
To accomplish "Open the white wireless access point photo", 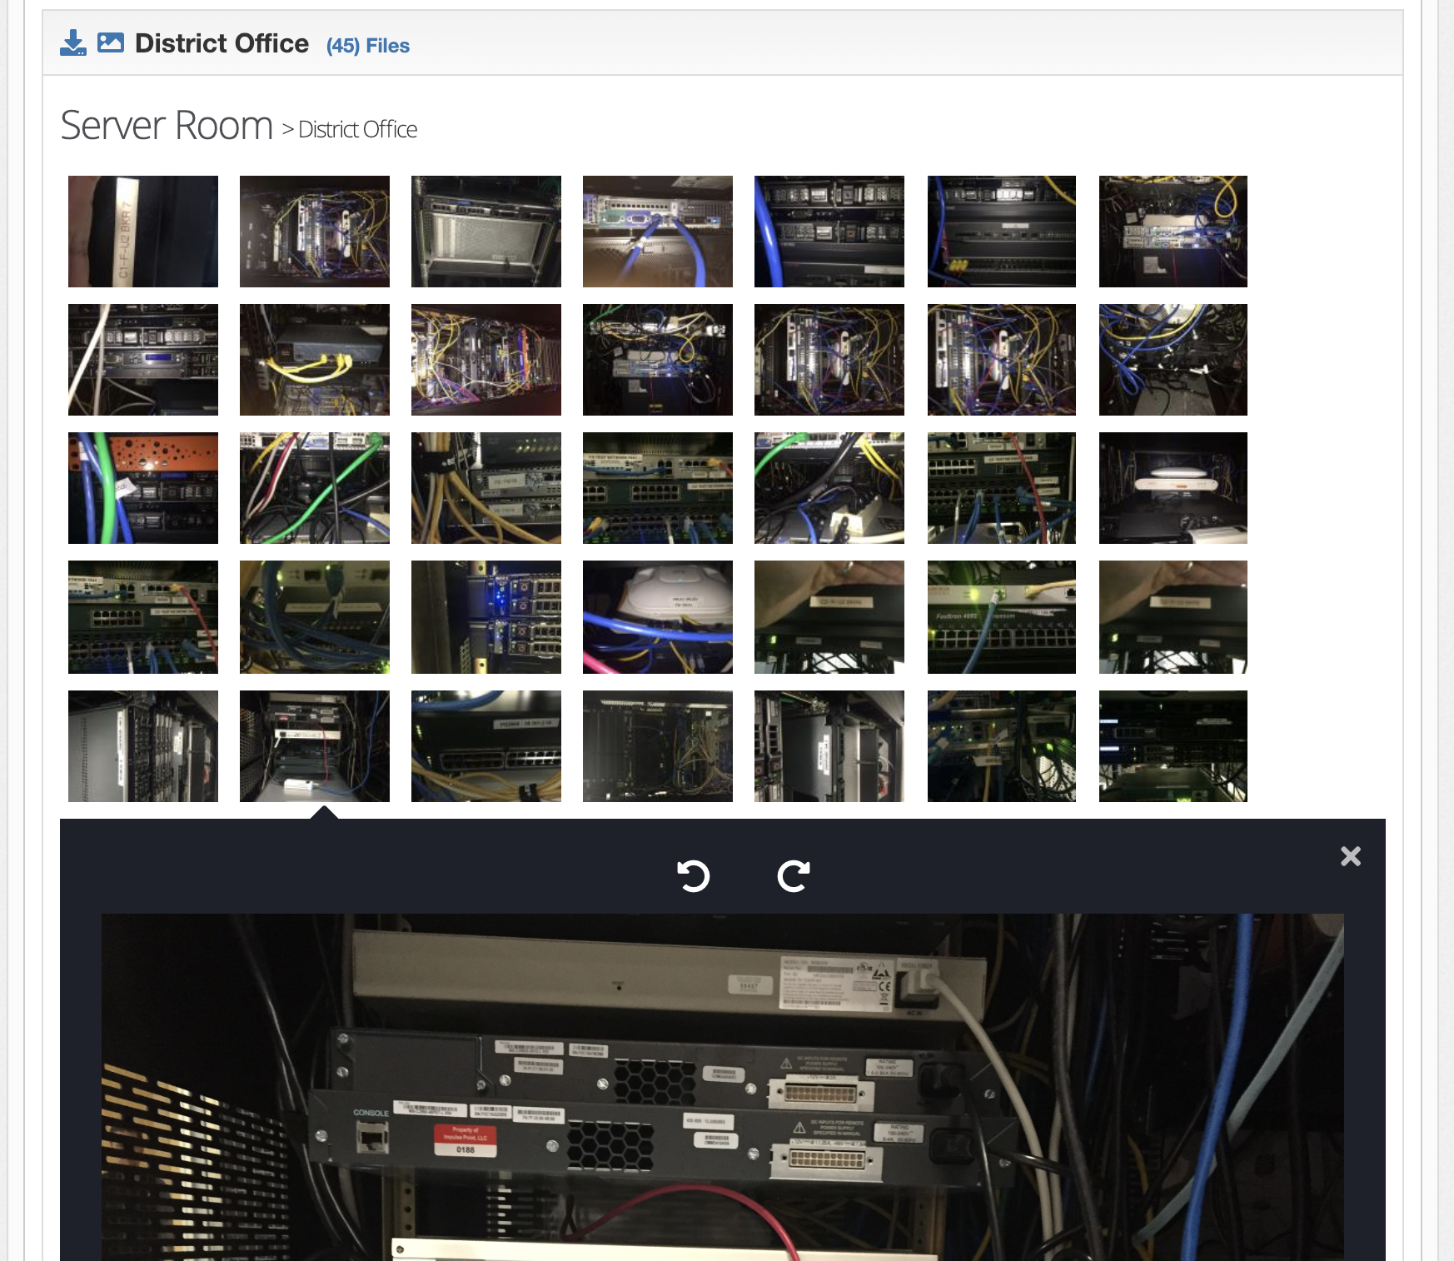I will (1173, 488).
